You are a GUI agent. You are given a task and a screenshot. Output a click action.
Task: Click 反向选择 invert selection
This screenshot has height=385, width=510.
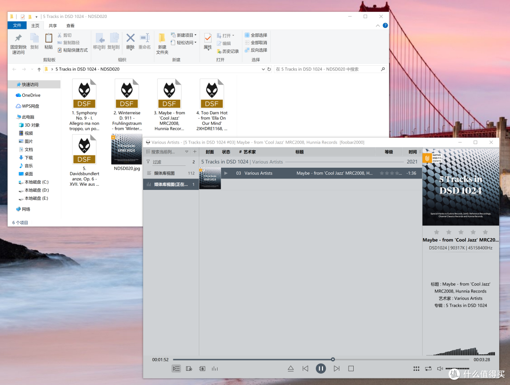coord(256,50)
